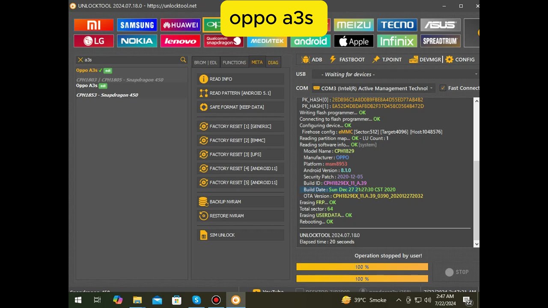This screenshot has height=308, width=548.
Task: Select the Samsung brand logo
Action: [137, 25]
